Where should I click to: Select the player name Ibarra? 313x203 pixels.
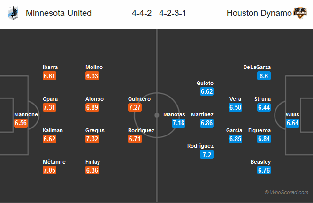[x=50, y=67]
